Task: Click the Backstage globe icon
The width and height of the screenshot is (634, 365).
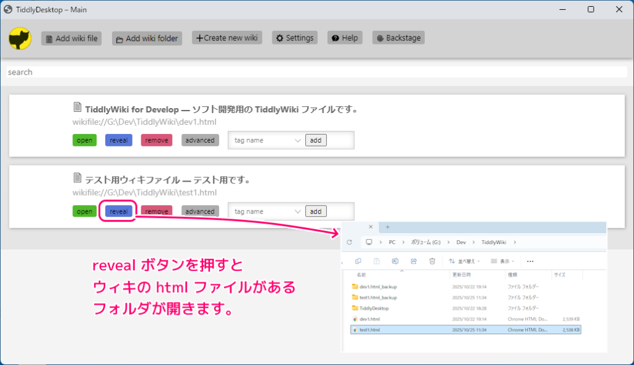Action: (x=380, y=37)
